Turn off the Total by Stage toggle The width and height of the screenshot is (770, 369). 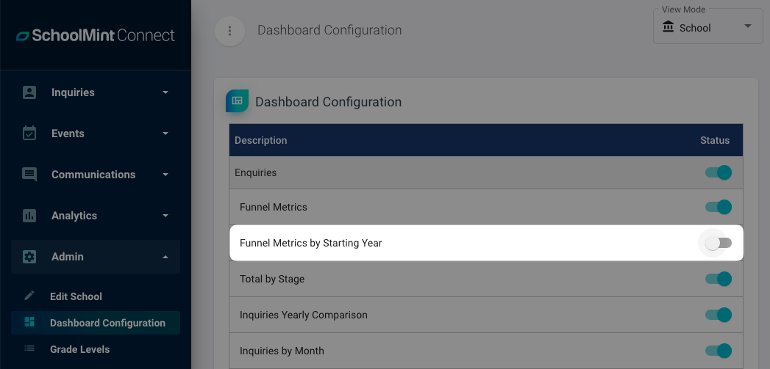(719, 279)
